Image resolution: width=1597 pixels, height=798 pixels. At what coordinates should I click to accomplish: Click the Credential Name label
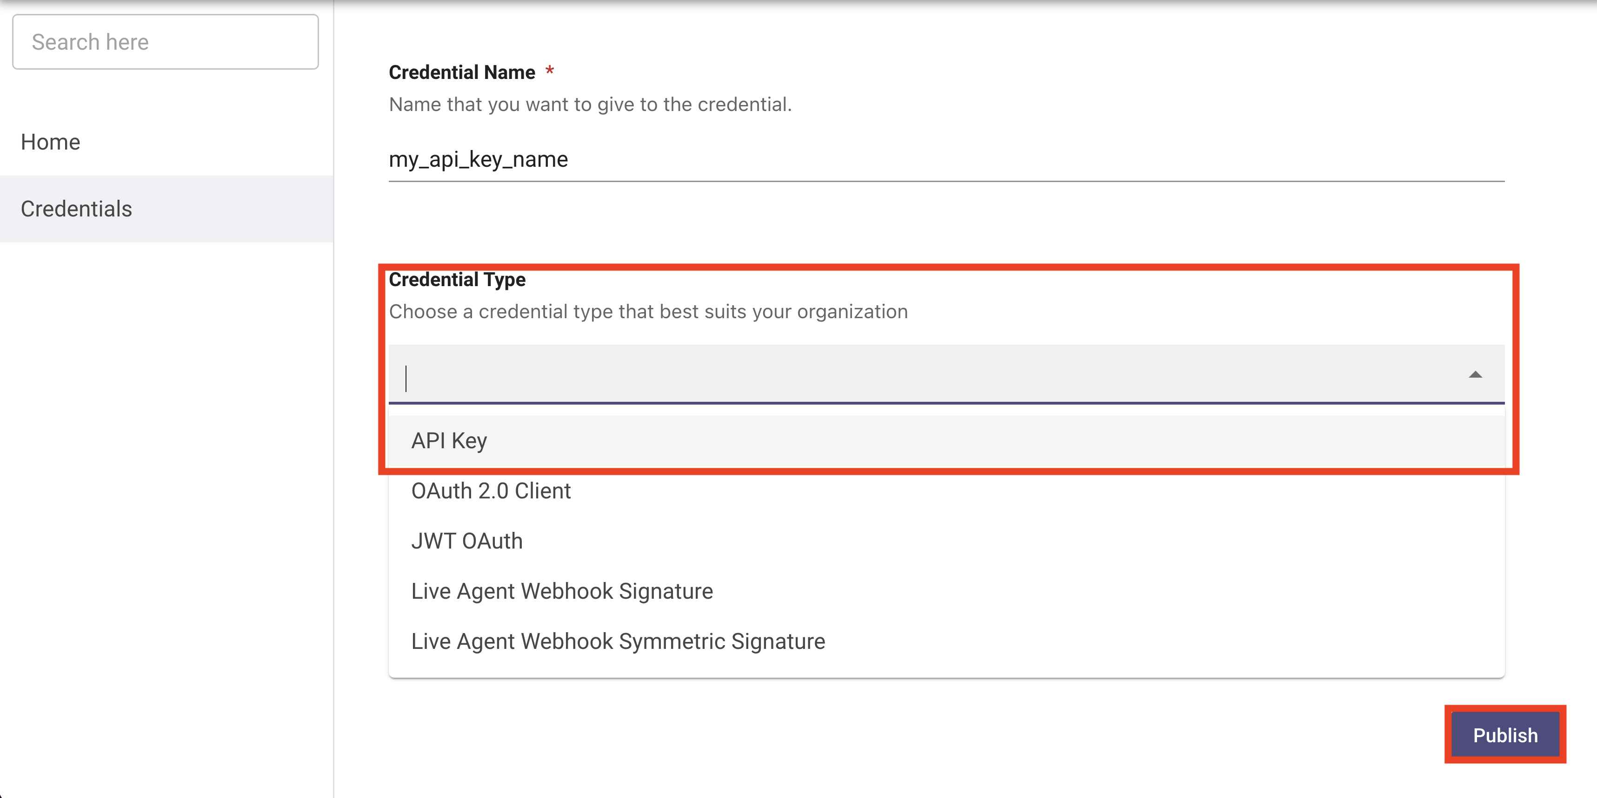(x=462, y=72)
